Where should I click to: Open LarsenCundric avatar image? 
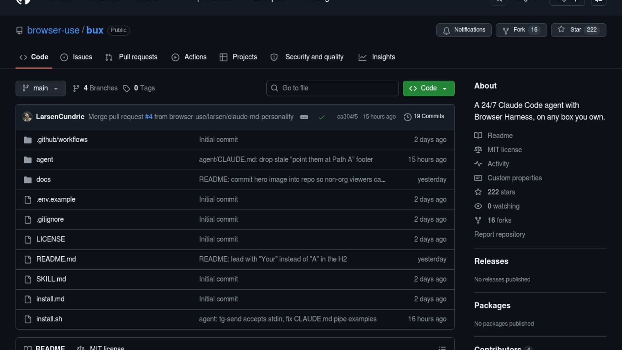(x=27, y=117)
